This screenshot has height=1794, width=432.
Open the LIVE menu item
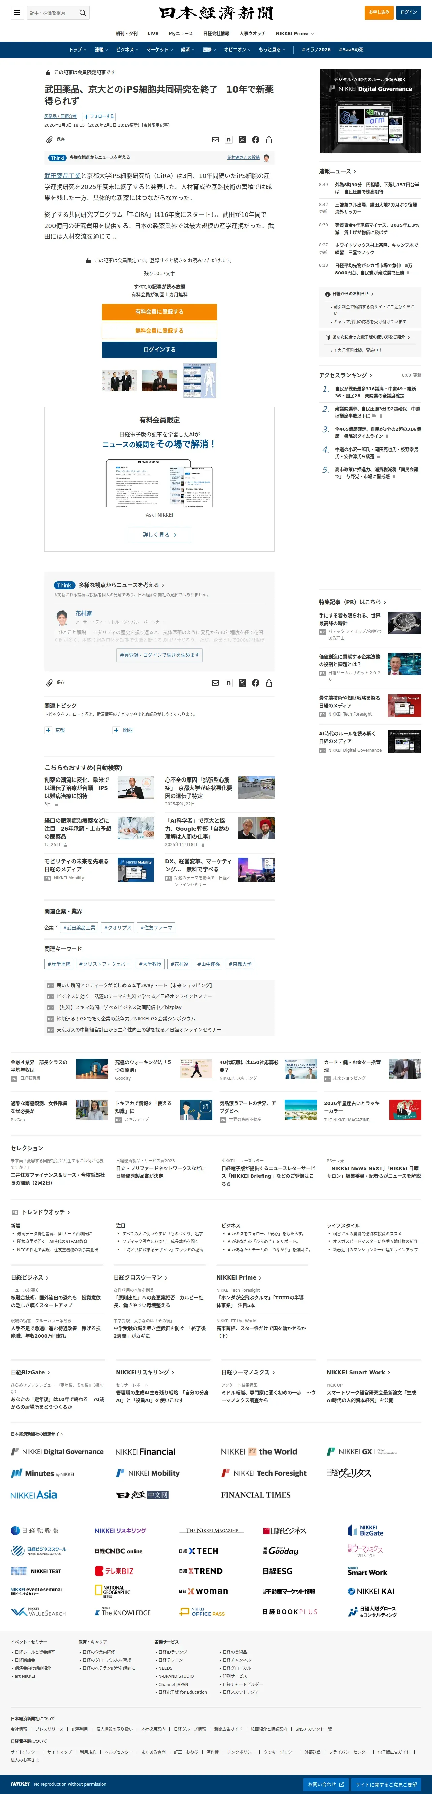[x=153, y=33]
